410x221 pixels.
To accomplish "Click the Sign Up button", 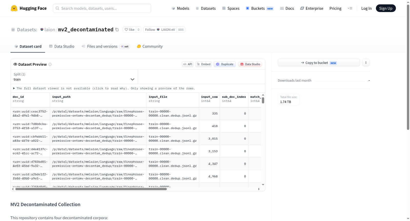I will [386, 8].
